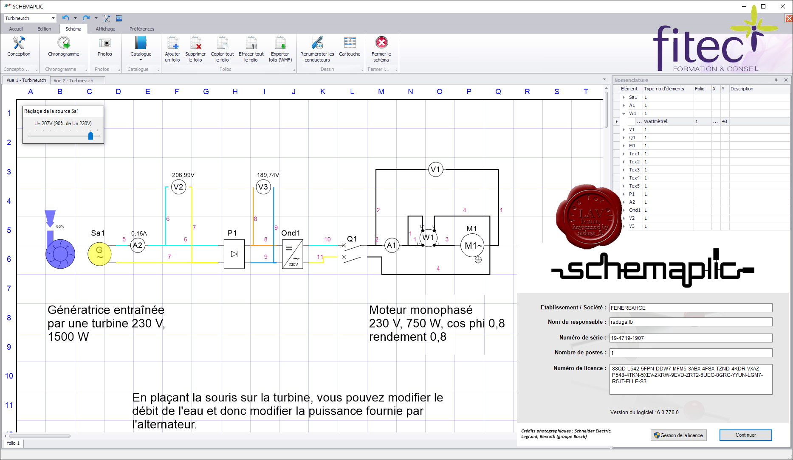Open Photos from the ribbon
Image resolution: width=793 pixels, height=460 pixels.
coord(105,47)
